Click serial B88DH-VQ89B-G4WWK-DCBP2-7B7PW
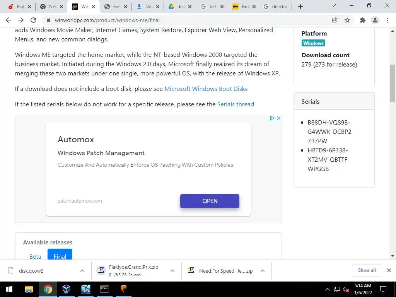The height and width of the screenshot is (297, 396). (330, 132)
